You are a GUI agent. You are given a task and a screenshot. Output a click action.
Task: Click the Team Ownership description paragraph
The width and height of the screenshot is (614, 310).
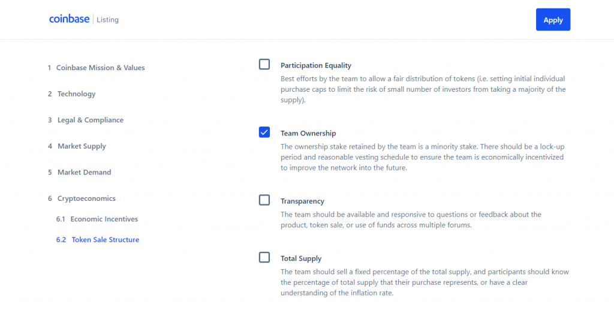(x=422, y=157)
